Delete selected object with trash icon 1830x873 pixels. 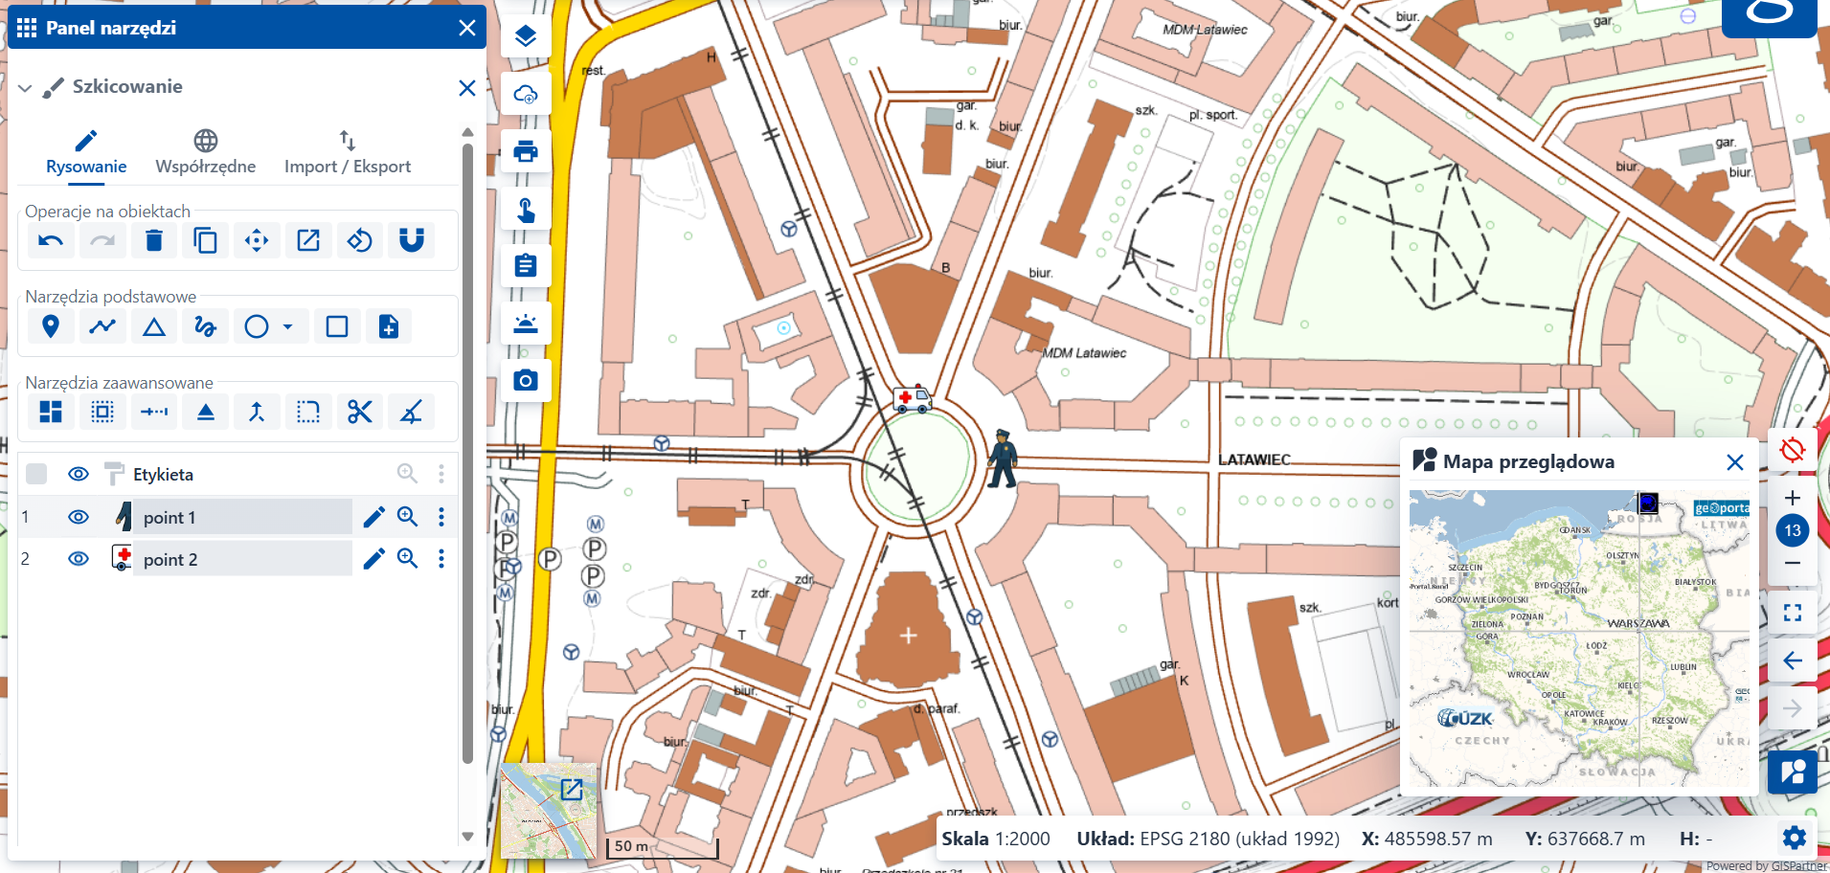click(x=154, y=240)
